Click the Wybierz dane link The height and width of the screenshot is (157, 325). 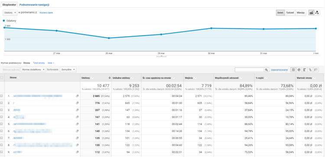(46, 13)
